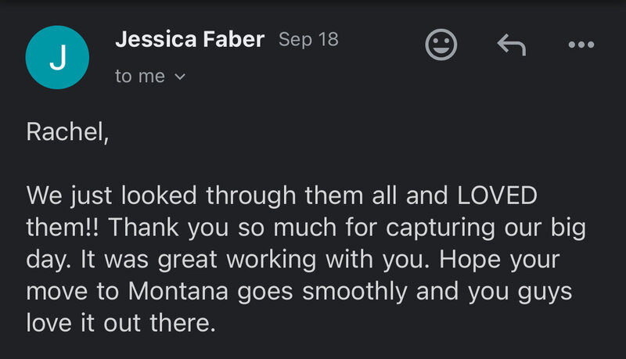626x359 pixels.
Task: Open the three-dot more options menu
Action: tap(581, 45)
